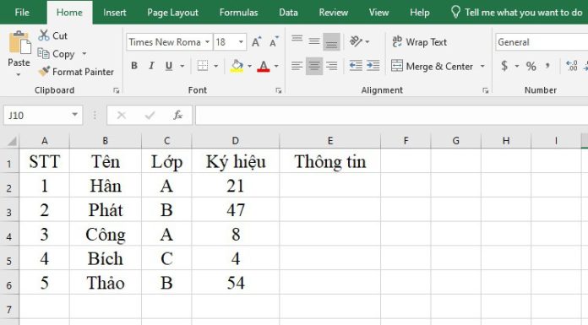588x325 pixels.
Task: Expand Merge & Center options
Action: tap(482, 67)
